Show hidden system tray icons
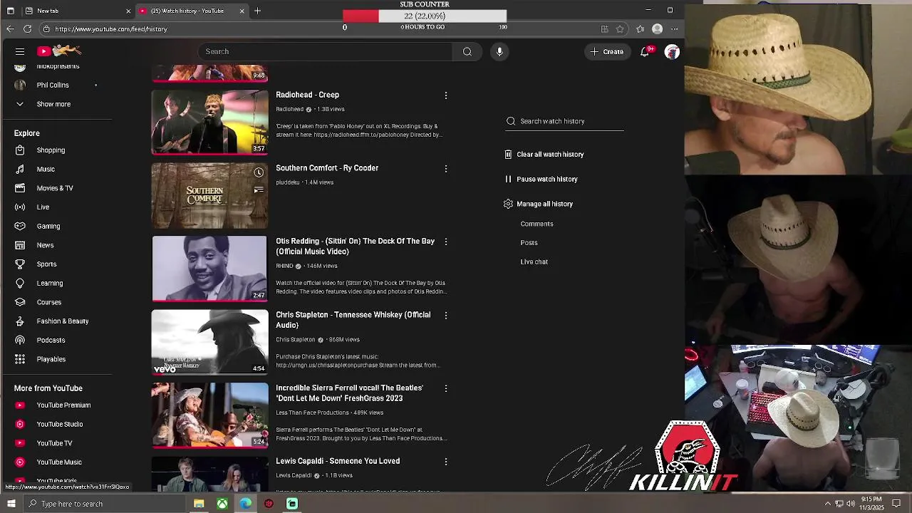This screenshot has width=912, height=513. [x=827, y=504]
